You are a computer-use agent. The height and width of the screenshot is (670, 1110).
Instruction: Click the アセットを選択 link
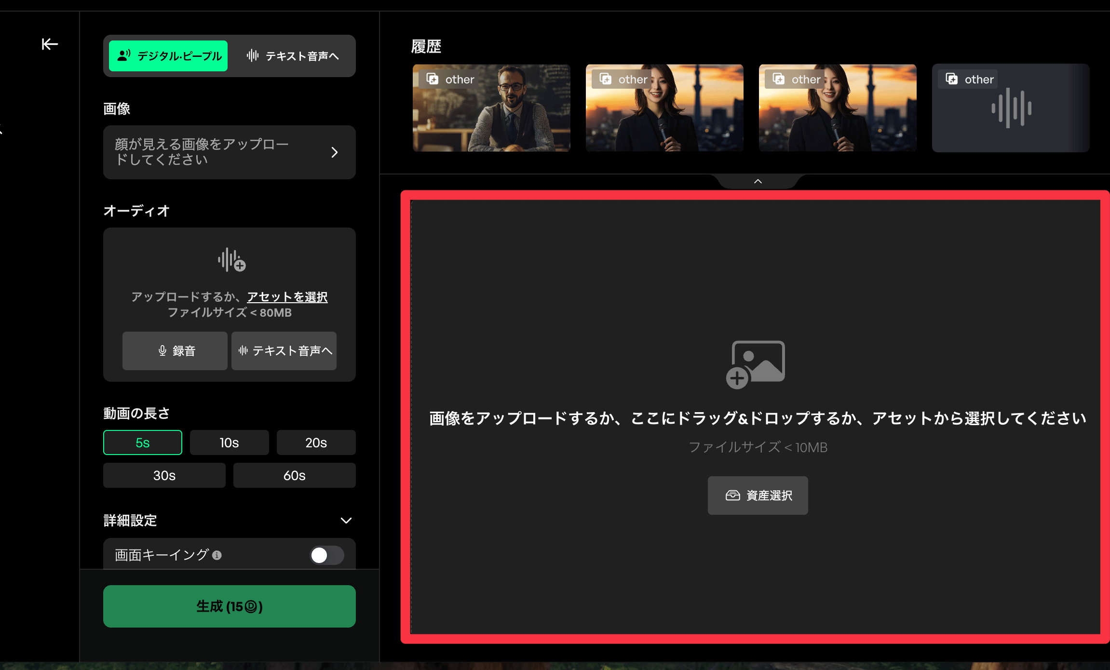point(287,297)
